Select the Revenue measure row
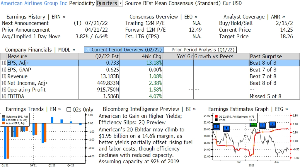300x168 pixels. click(x=150, y=76)
